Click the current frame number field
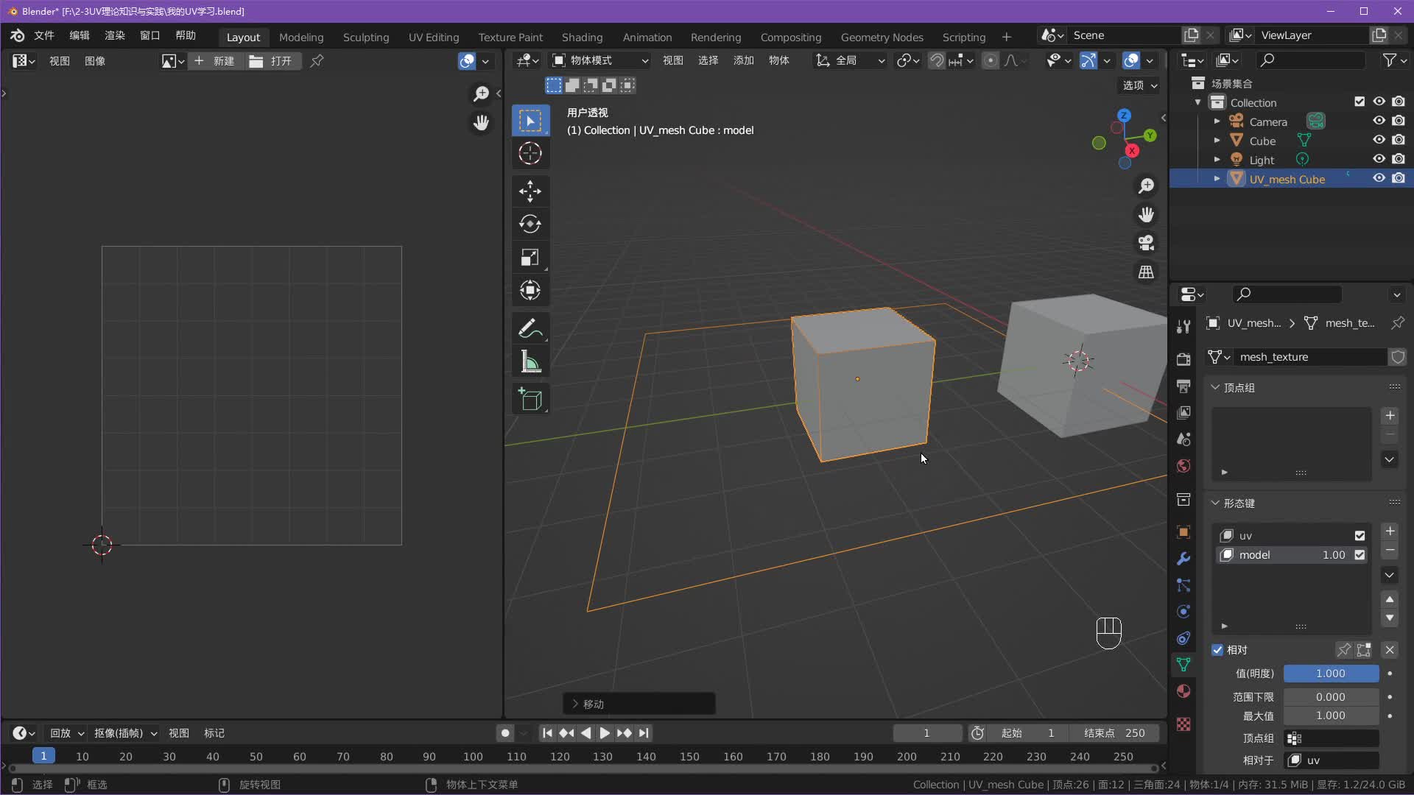This screenshot has width=1414, height=795. 927,733
